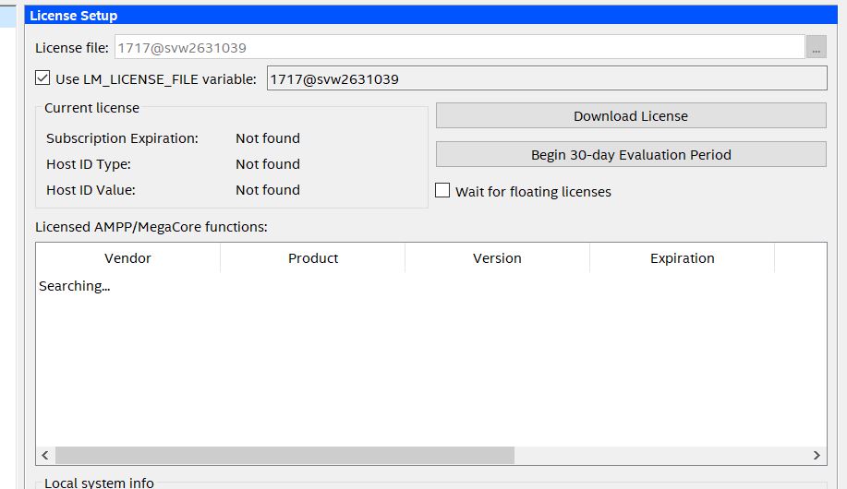Click the Subscription Expiration 'Not found' value
The width and height of the screenshot is (847, 489).
point(268,138)
